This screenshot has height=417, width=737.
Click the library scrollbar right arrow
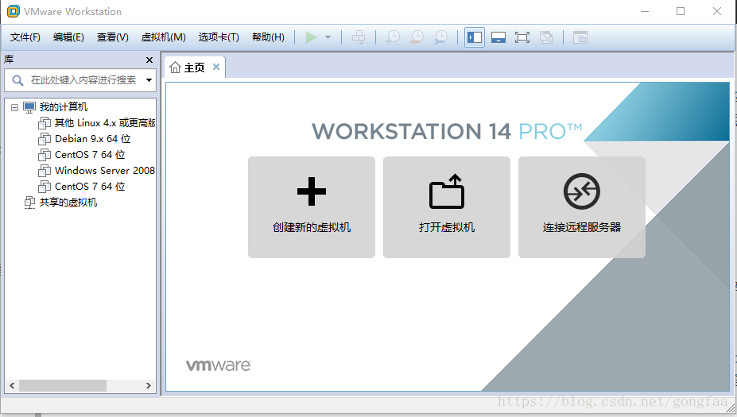[x=149, y=385]
